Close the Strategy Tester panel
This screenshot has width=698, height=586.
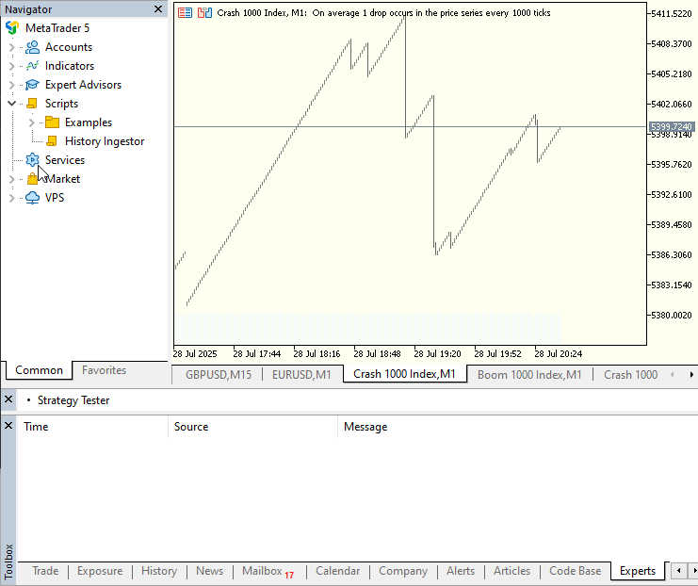click(x=8, y=399)
